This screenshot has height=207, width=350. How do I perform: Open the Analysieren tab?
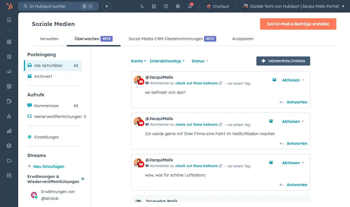(x=242, y=38)
